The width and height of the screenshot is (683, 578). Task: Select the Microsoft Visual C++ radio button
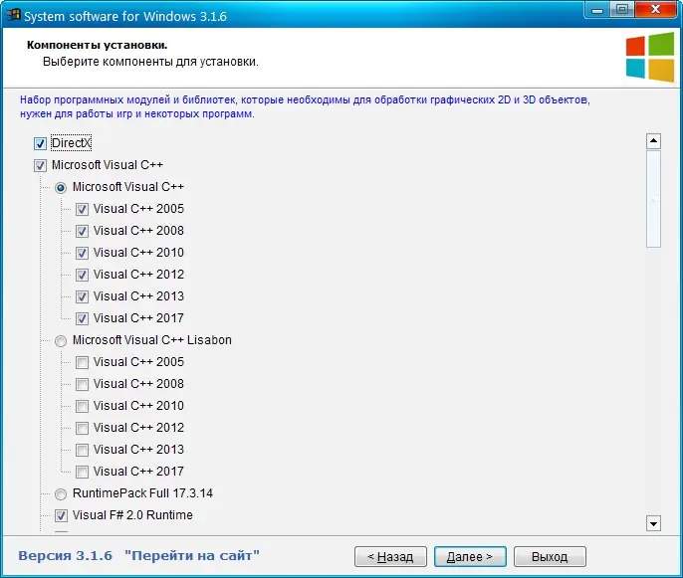[x=61, y=188]
